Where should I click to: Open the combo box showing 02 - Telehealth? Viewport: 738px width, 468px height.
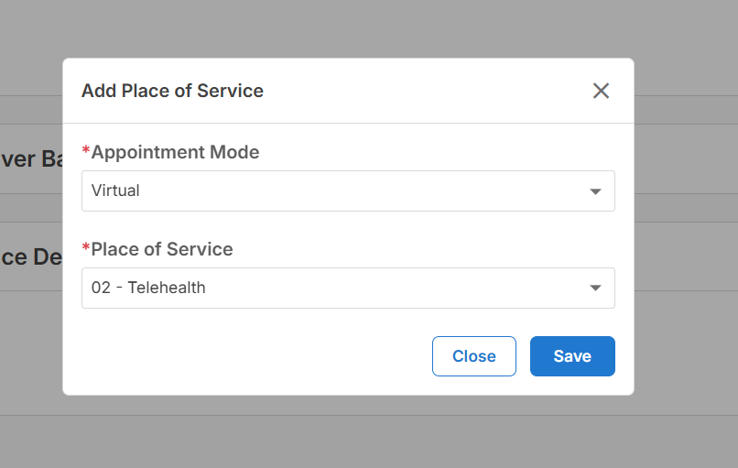[348, 288]
